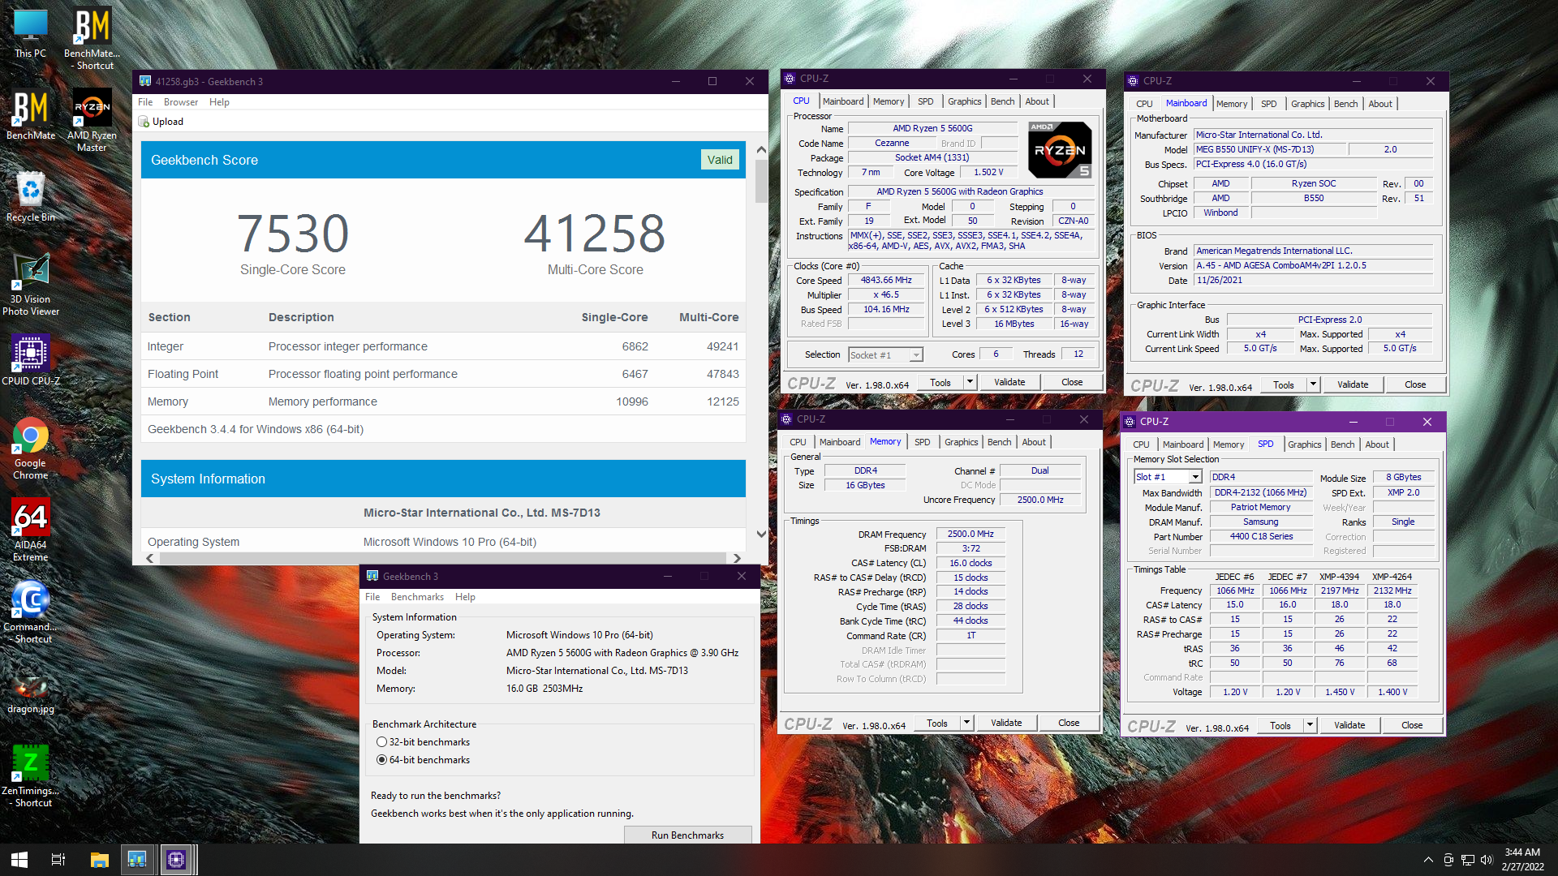Click the Valid badge on Geekbench Score
1558x876 pixels.
[719, 160]
